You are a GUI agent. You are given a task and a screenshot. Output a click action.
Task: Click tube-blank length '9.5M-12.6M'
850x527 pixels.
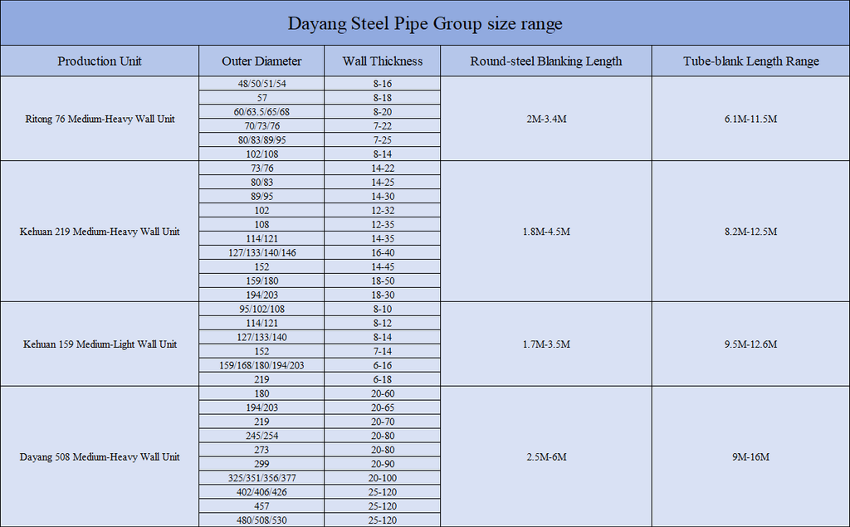750,344
